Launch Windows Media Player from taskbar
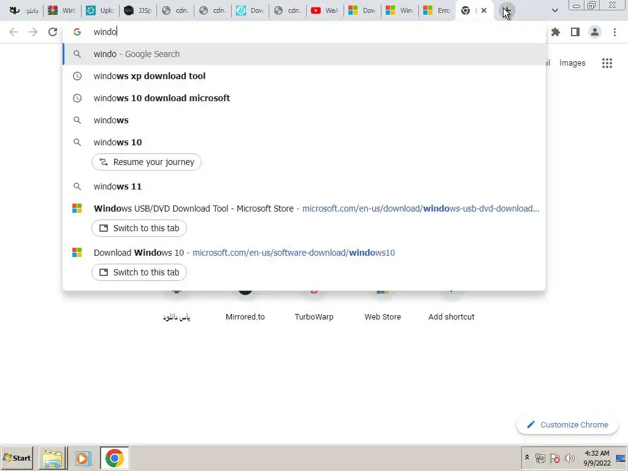The width and height of the screenshot is (628, 471). point(83,458)
